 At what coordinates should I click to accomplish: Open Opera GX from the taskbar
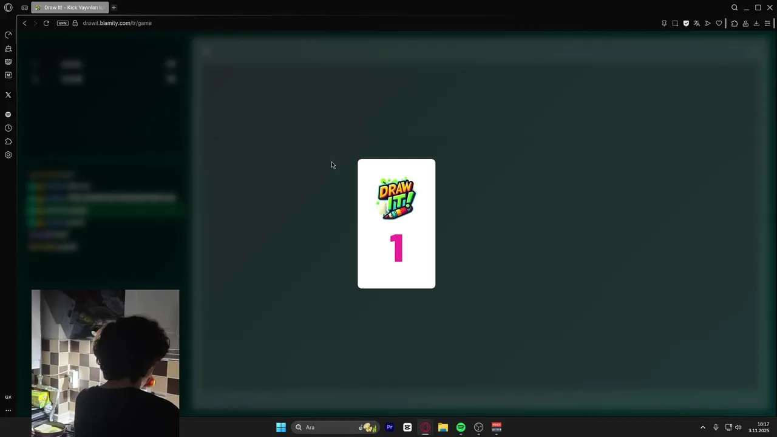(426, 427)
